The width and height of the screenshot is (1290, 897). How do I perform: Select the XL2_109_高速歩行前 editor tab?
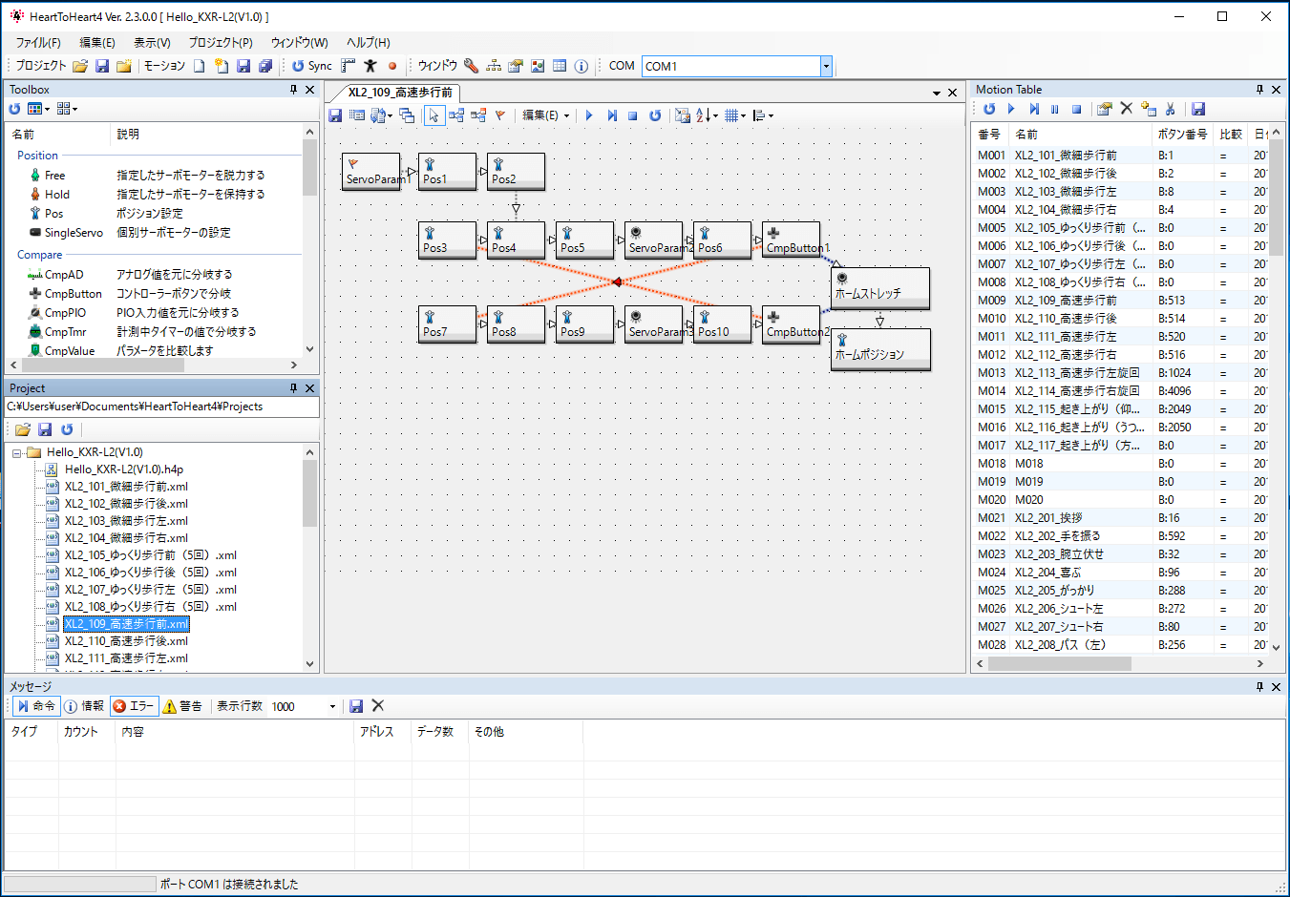coord(399,93)
